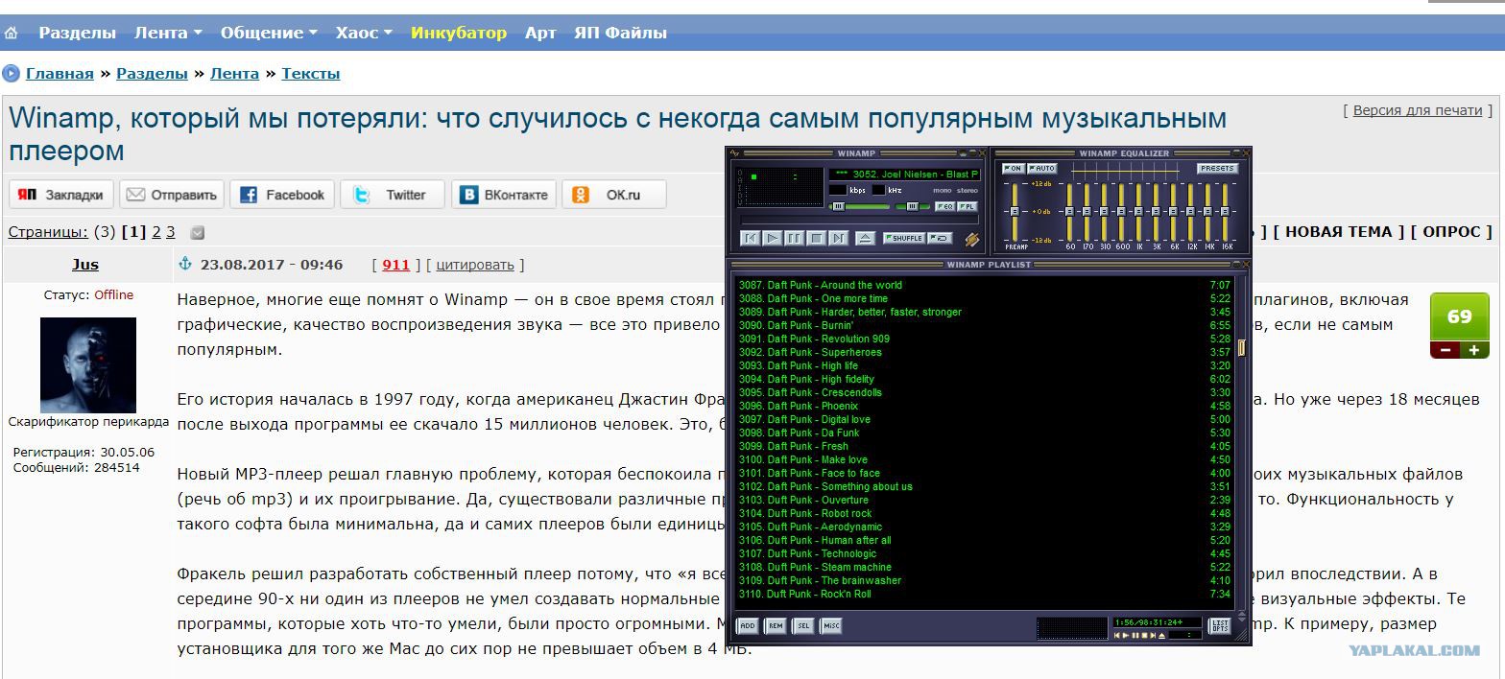The height and width of the screenshot is (679, 1505).
Task: Click the Winamp eject/open file button
Action: coord(866,238)
